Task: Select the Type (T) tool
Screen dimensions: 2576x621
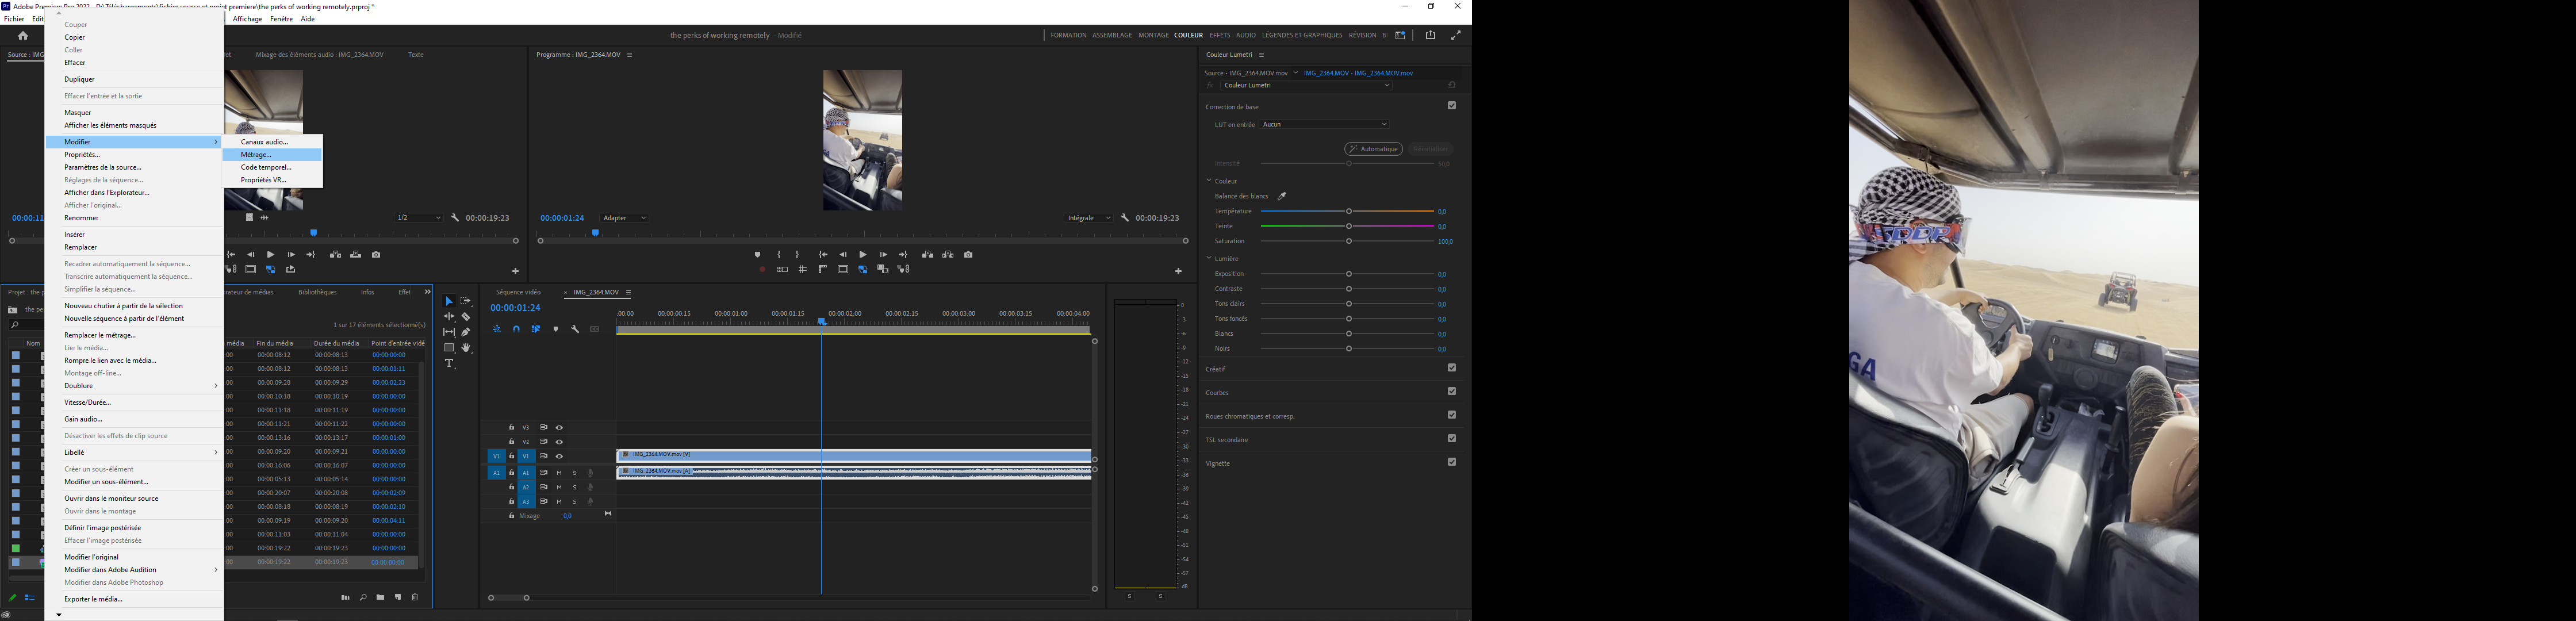Action: (449, 364)
